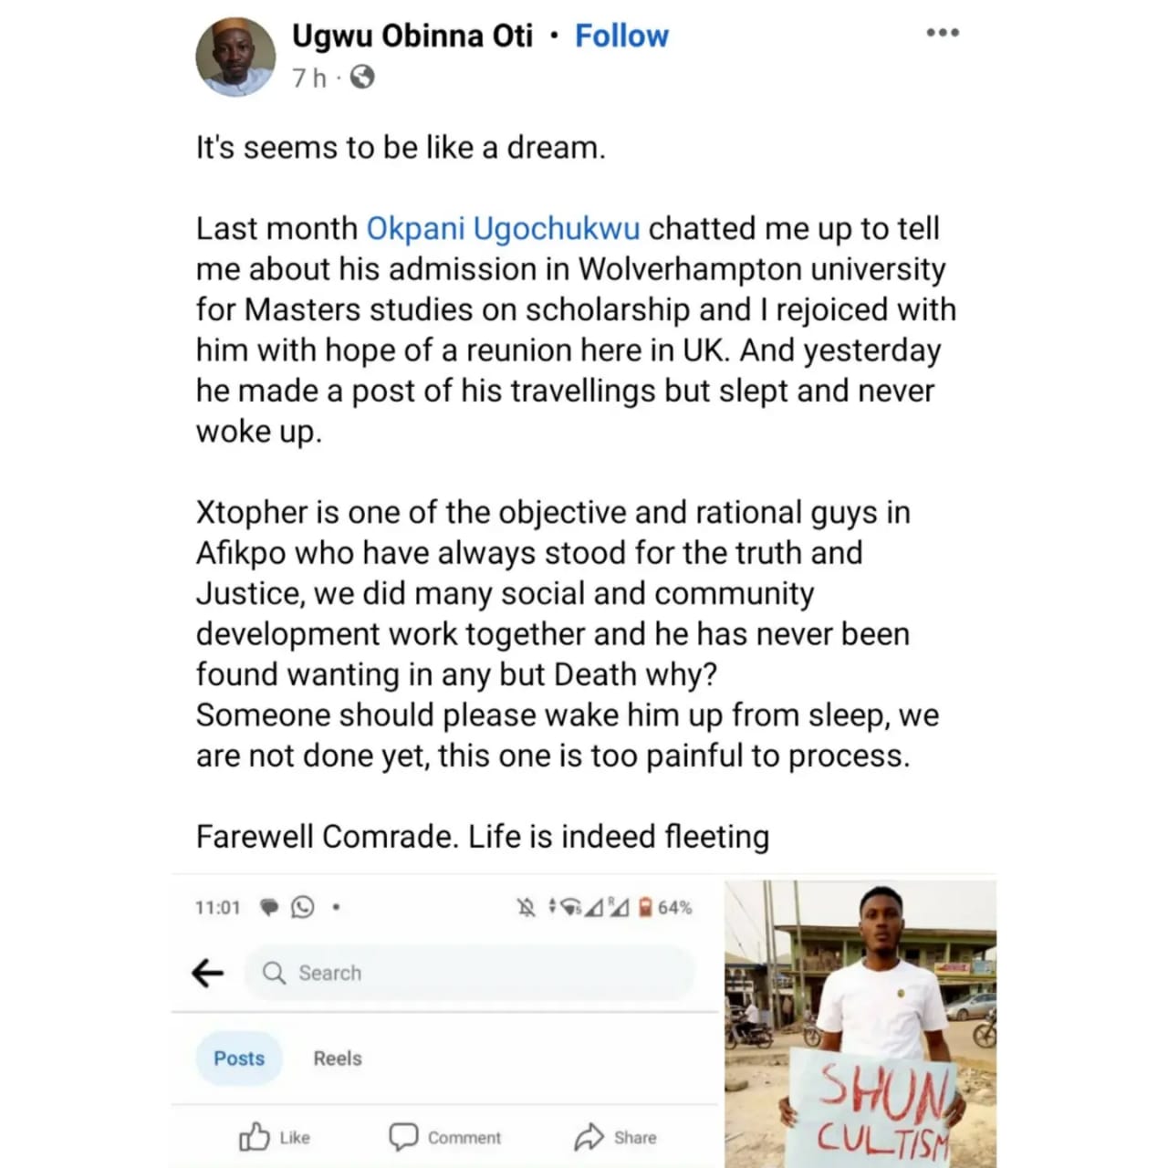Open Ugwu Obinna Oti's profile picture
The height and width of the screenshot is (1168, 1168).
pos(235,57)
